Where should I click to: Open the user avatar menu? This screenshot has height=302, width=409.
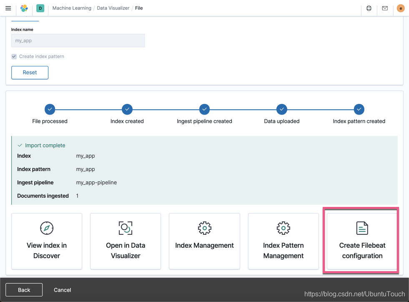point(401,8)
